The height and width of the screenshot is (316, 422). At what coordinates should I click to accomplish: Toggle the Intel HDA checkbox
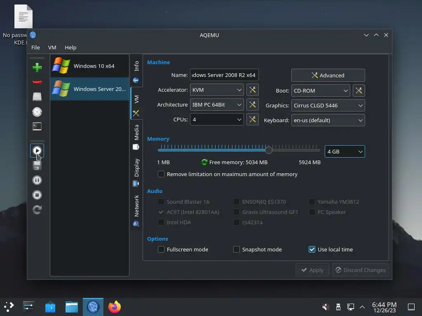point(161,222)
